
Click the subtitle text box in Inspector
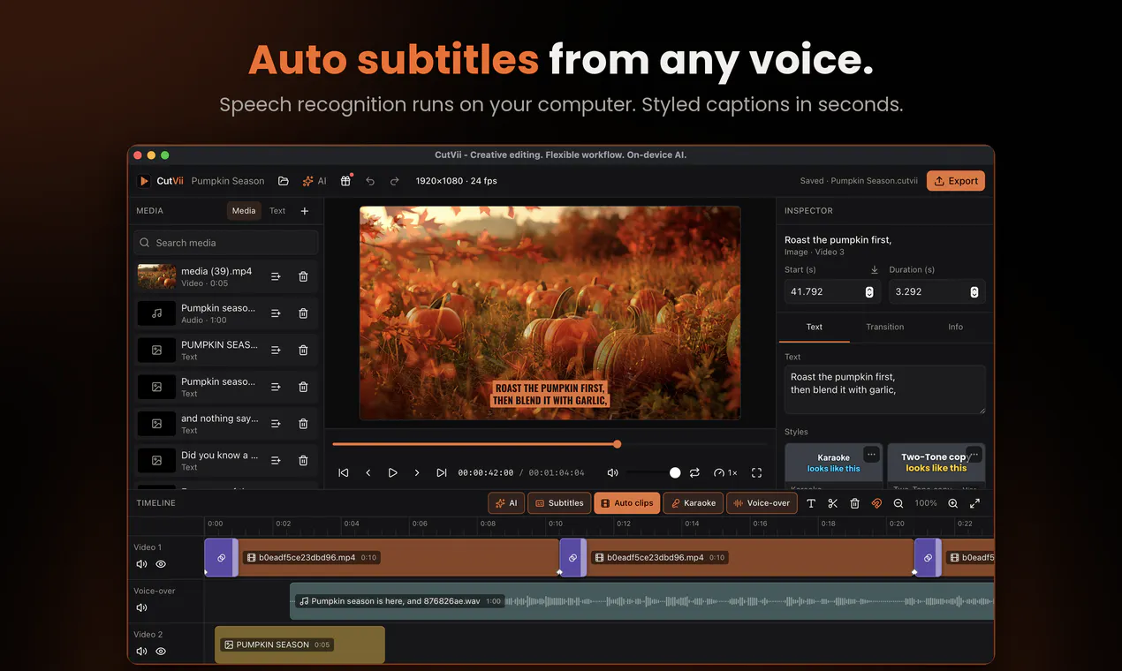click(x=884, y=389)
